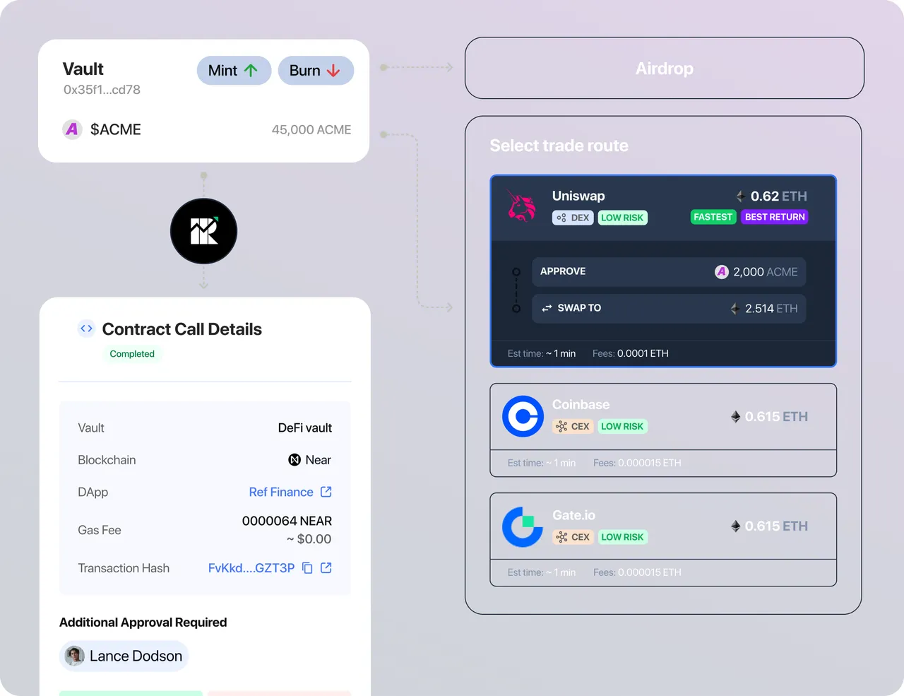Click Lance Dodson's avatar

pos(75,656)
